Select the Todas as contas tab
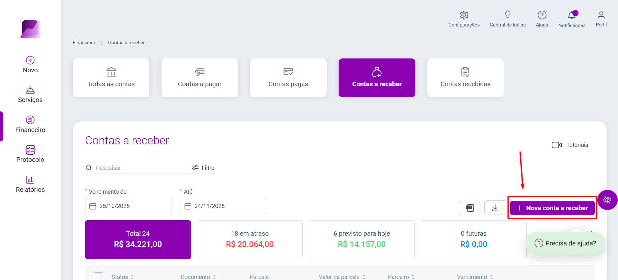 coord(111,78)
